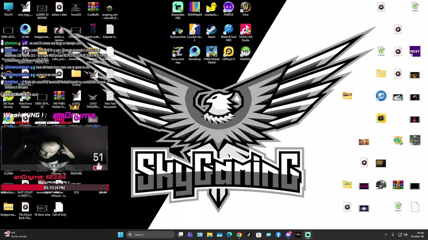Viewport: 428px width, 240px height.
Task: Select the External-A... text document
Action: pos(110,31)
